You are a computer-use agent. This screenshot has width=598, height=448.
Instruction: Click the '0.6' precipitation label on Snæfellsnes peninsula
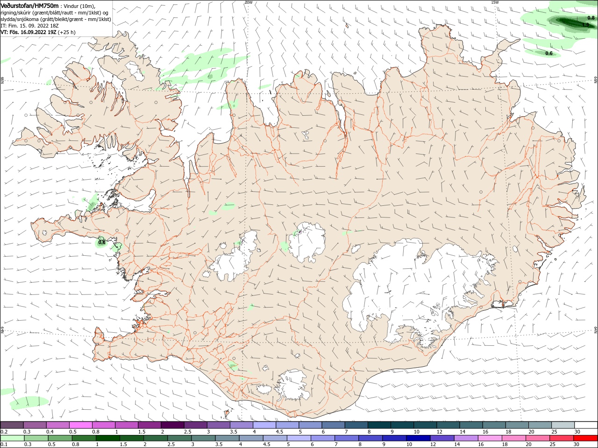(102, 242)
